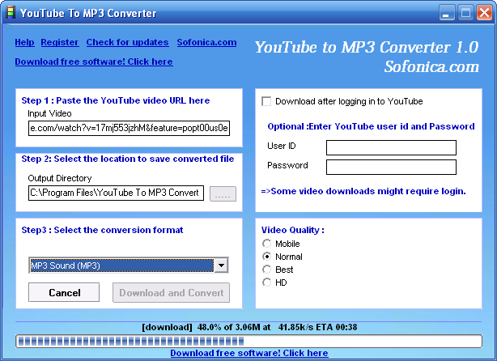497x361 pixels.
Task: Open the Help link
Action: tap(24, 42)
